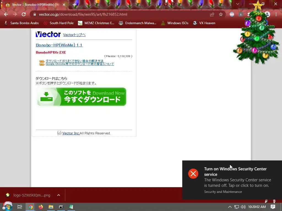Screen dimensions: 282x211
Task: Share this page with the share icon
Action: pyautogui.click(x=212, y=14)
